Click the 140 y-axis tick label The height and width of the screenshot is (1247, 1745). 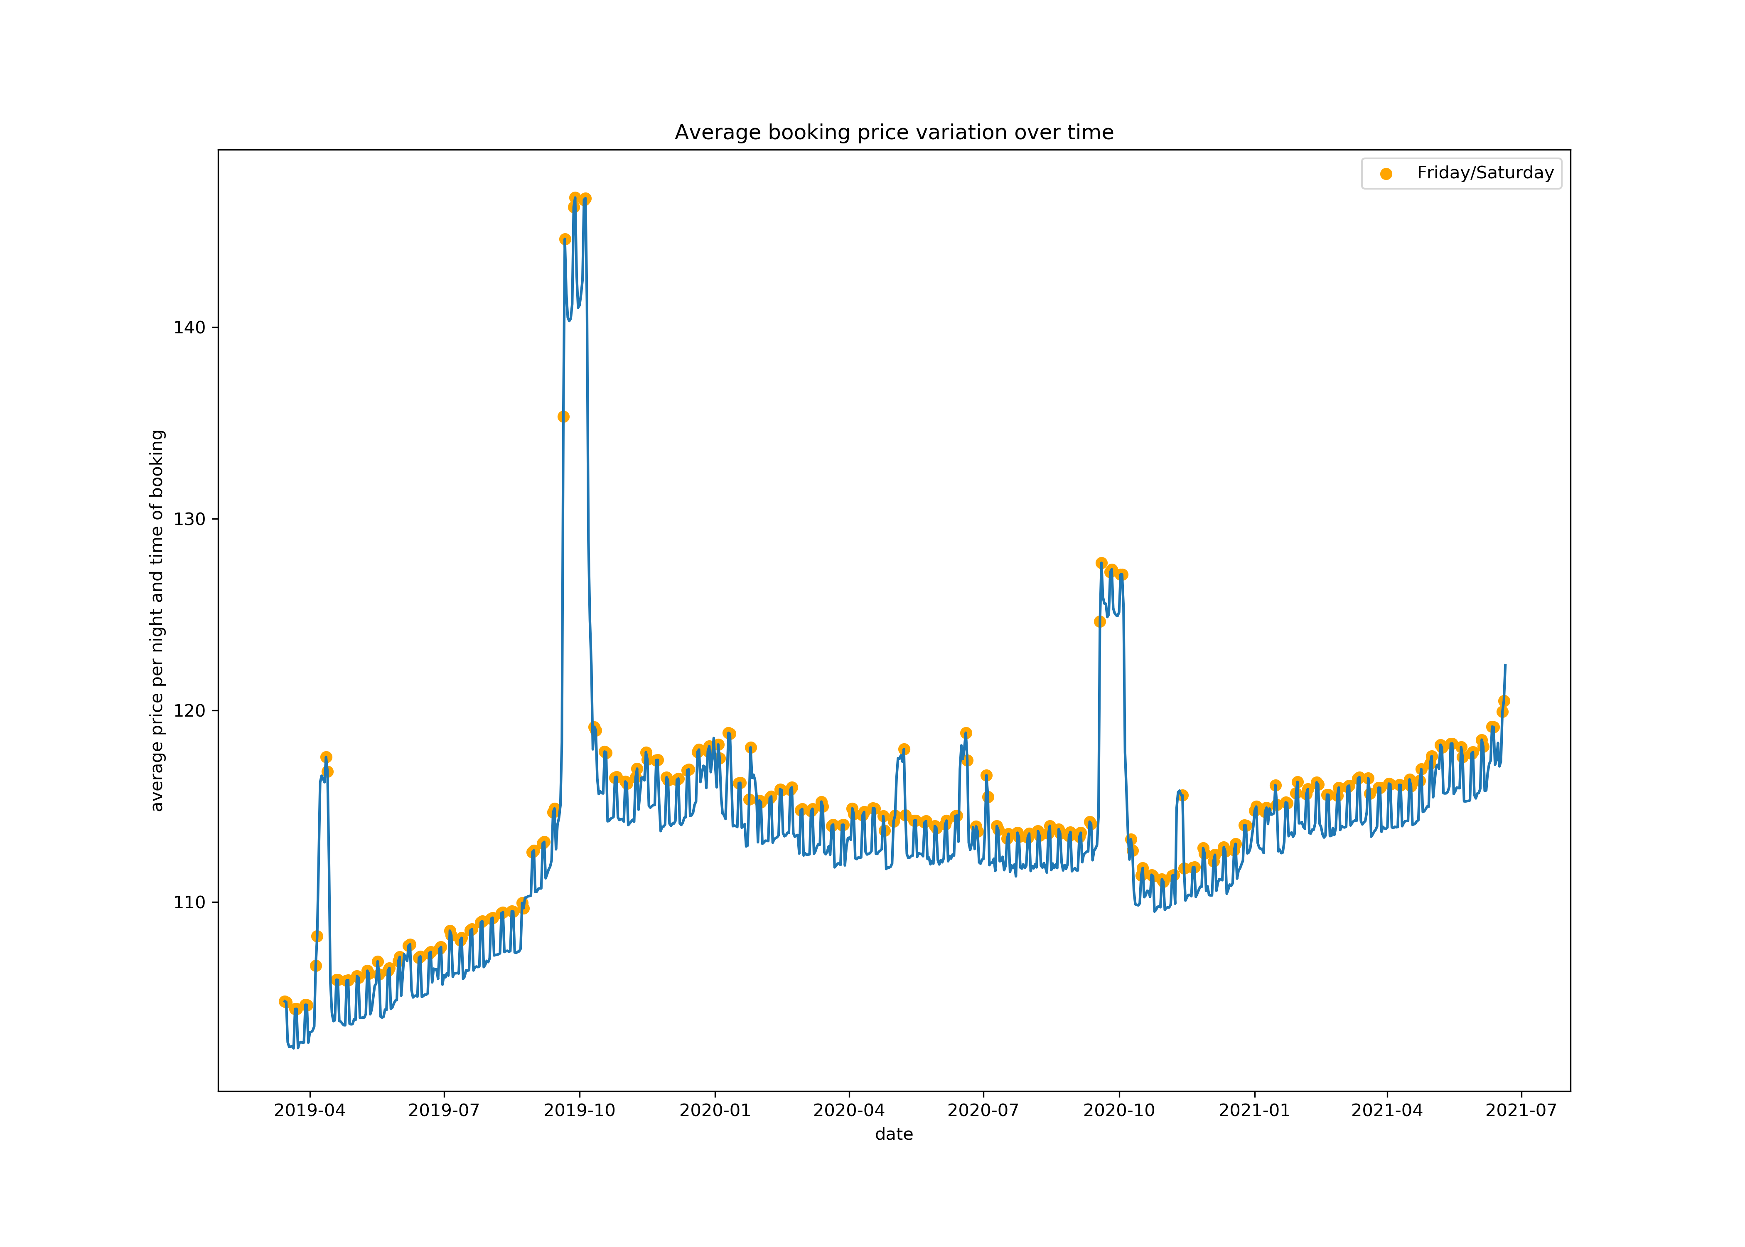click(189, 328)
